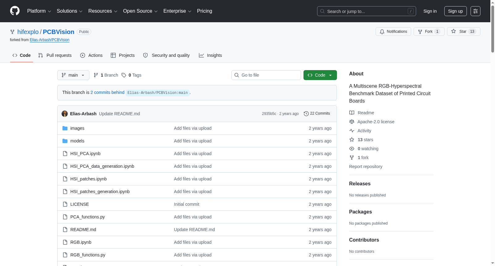Click the eye icon beside 0 watching
Viewport: 495px width, 266px height.
coord(352,149)
